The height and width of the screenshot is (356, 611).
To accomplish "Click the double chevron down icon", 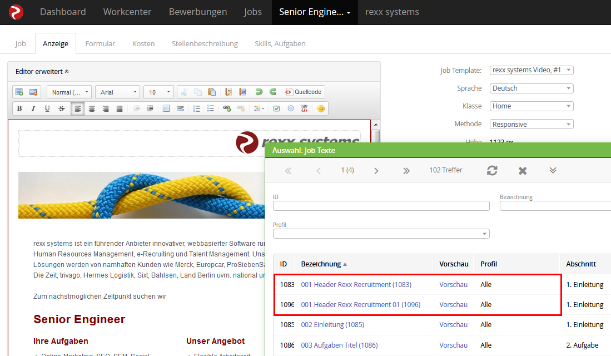I will tap(553, 170).
